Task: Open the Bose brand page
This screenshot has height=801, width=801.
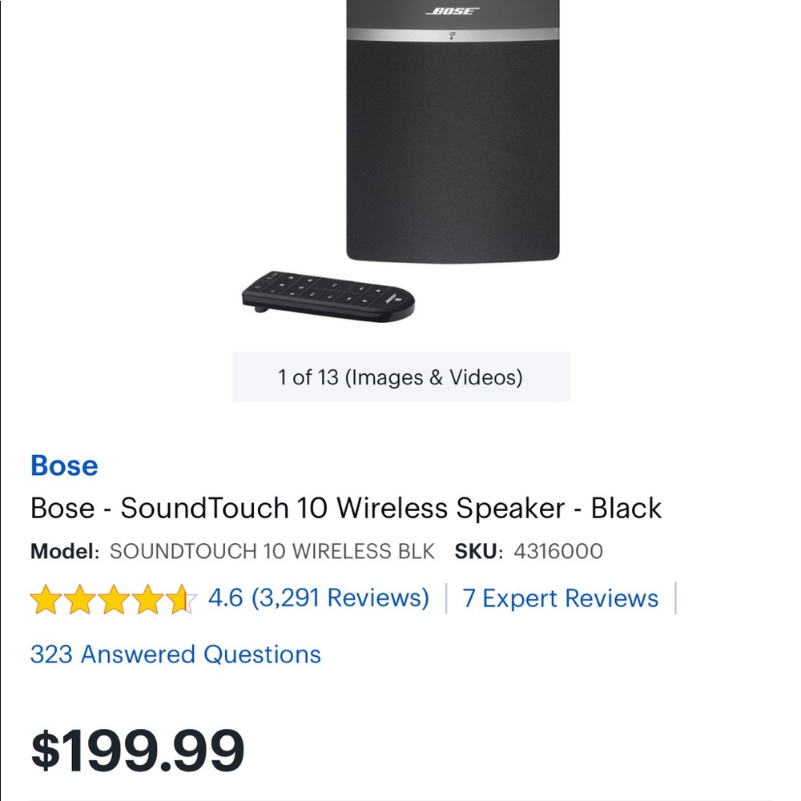Action: click(63, 465)
